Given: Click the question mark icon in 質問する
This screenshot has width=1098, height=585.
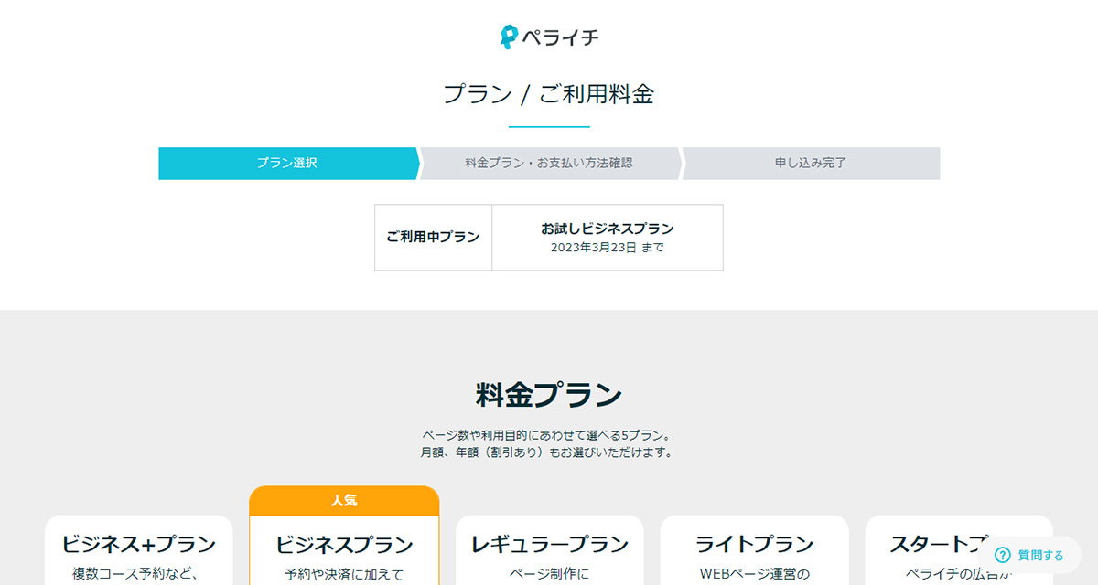Looking at the screenshot, I should 1003,555.
